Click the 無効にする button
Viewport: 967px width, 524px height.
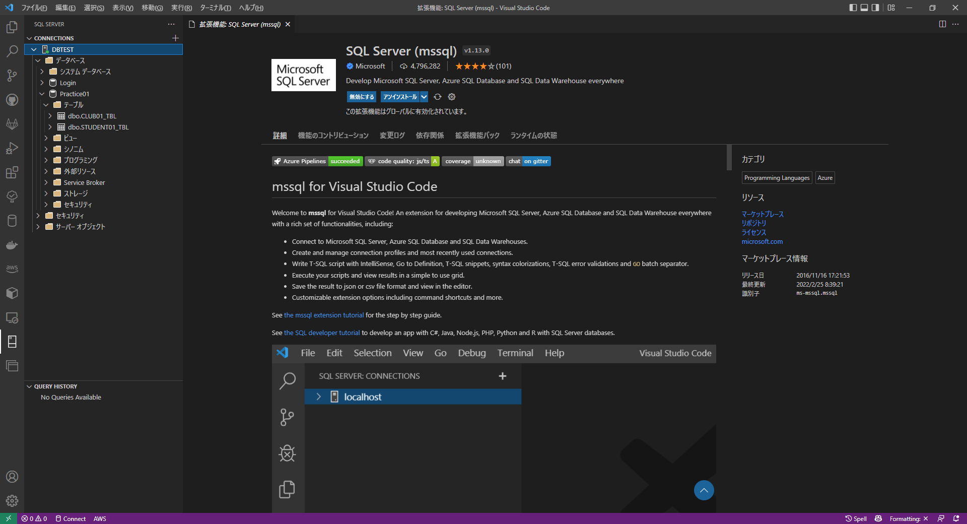click(362, 97)
